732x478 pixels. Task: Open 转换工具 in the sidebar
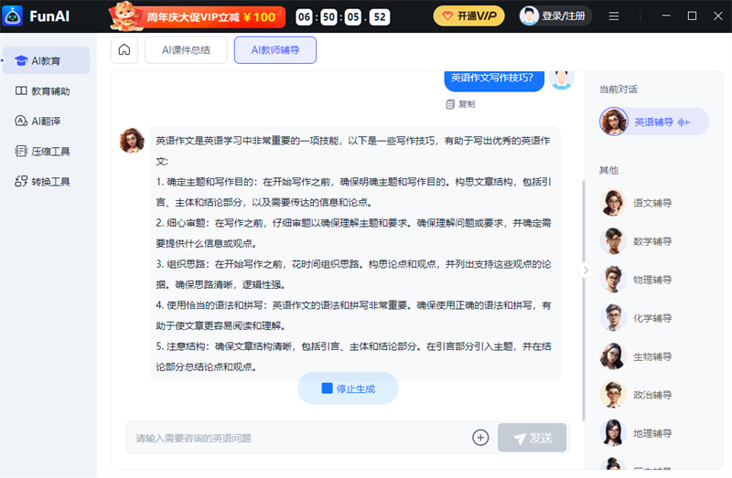click(46, 182)
